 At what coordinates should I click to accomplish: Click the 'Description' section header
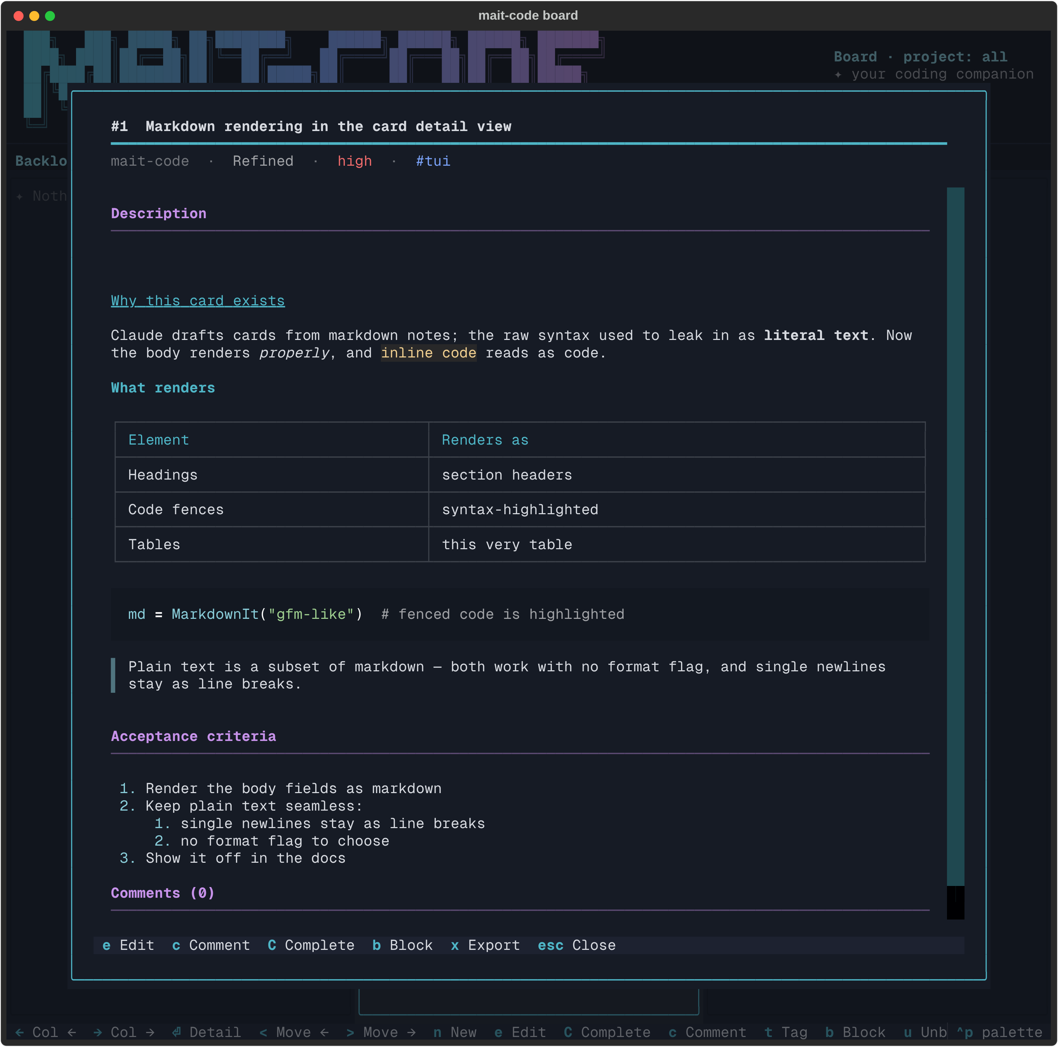(158, 213)
